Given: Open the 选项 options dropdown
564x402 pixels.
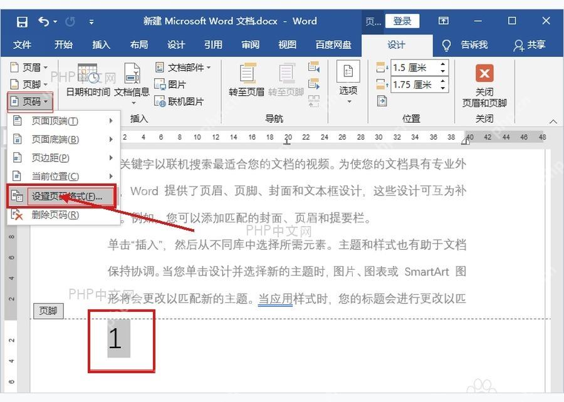Looking at the screenshot, I should point(348,83).
